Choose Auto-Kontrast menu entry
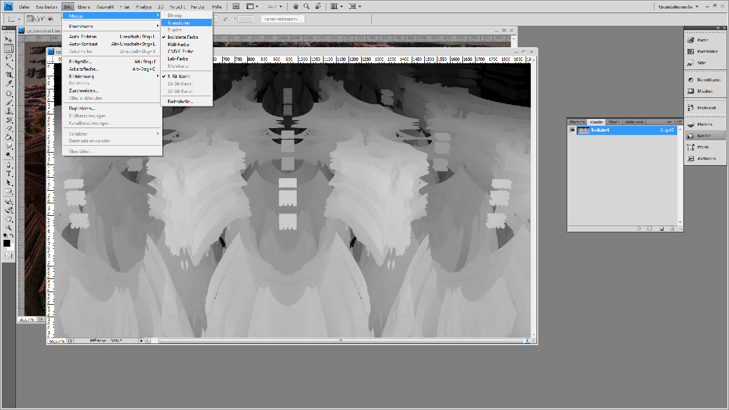 coord(112,44)
